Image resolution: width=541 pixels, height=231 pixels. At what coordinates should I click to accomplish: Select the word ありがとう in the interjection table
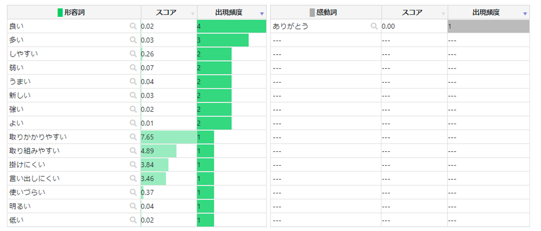290,26
